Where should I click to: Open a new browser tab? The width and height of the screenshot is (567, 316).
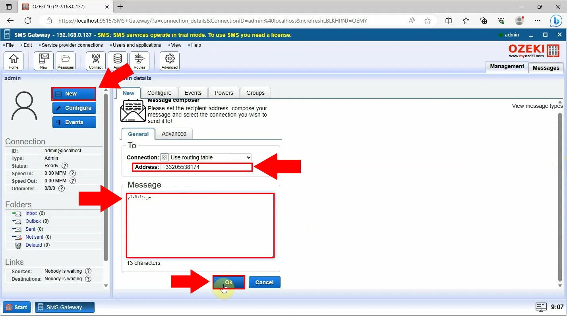coord(120,7)
